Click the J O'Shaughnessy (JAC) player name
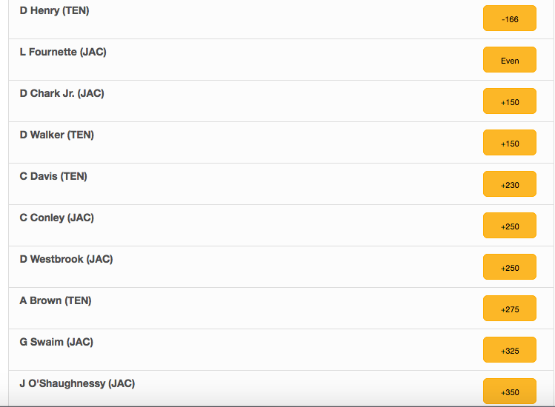This screenshot has width=555, height=407. (x=77, y=383)
